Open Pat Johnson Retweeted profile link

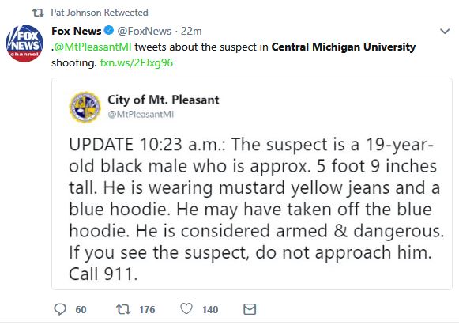click(100, 13)
